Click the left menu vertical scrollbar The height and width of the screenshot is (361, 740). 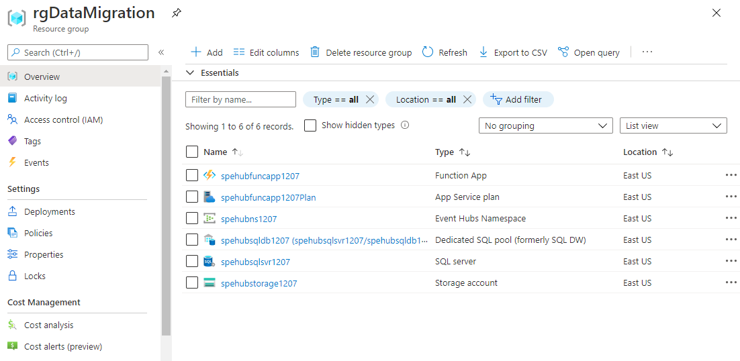tap(166, 205)
